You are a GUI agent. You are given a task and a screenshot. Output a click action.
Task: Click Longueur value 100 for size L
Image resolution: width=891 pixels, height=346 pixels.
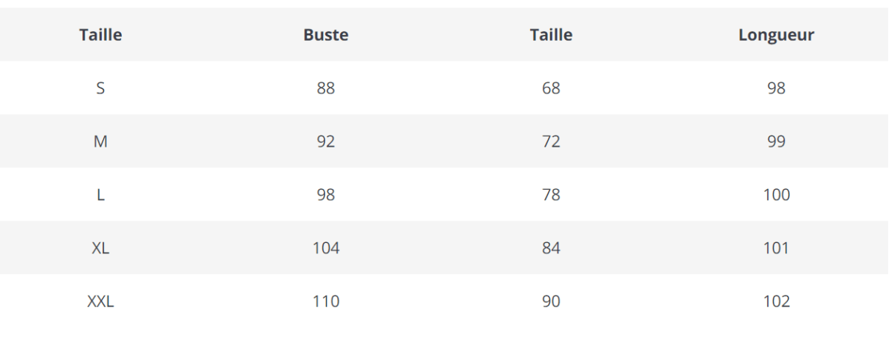pos(776,195)
